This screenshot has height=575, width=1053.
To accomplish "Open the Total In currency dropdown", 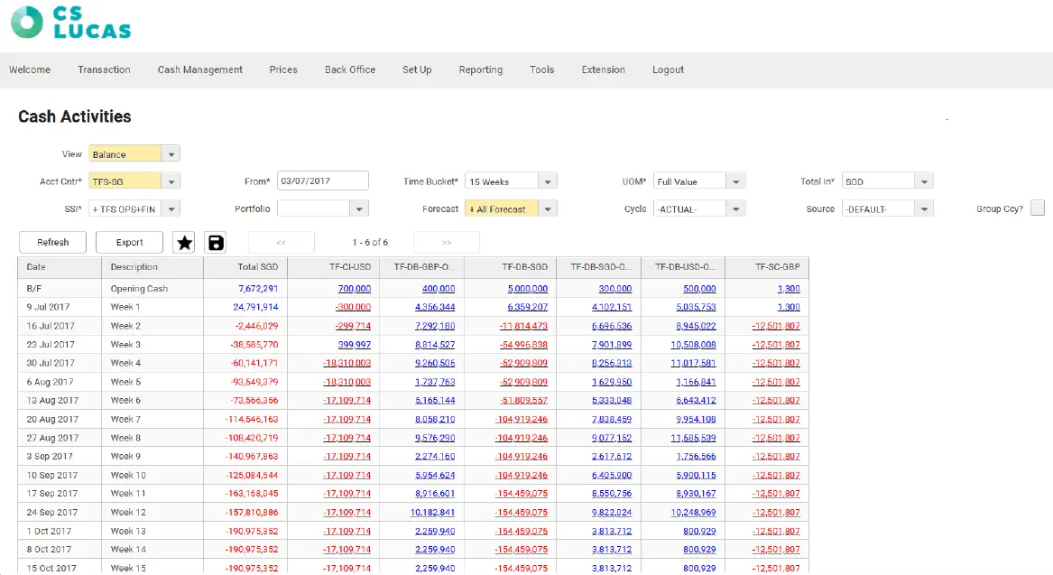I will click(x=924, y=181).
